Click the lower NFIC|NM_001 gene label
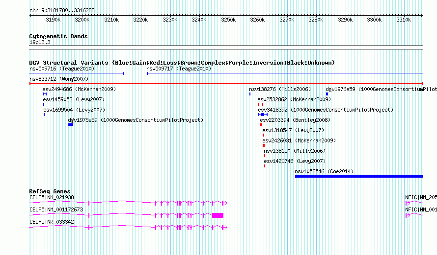 421,209
